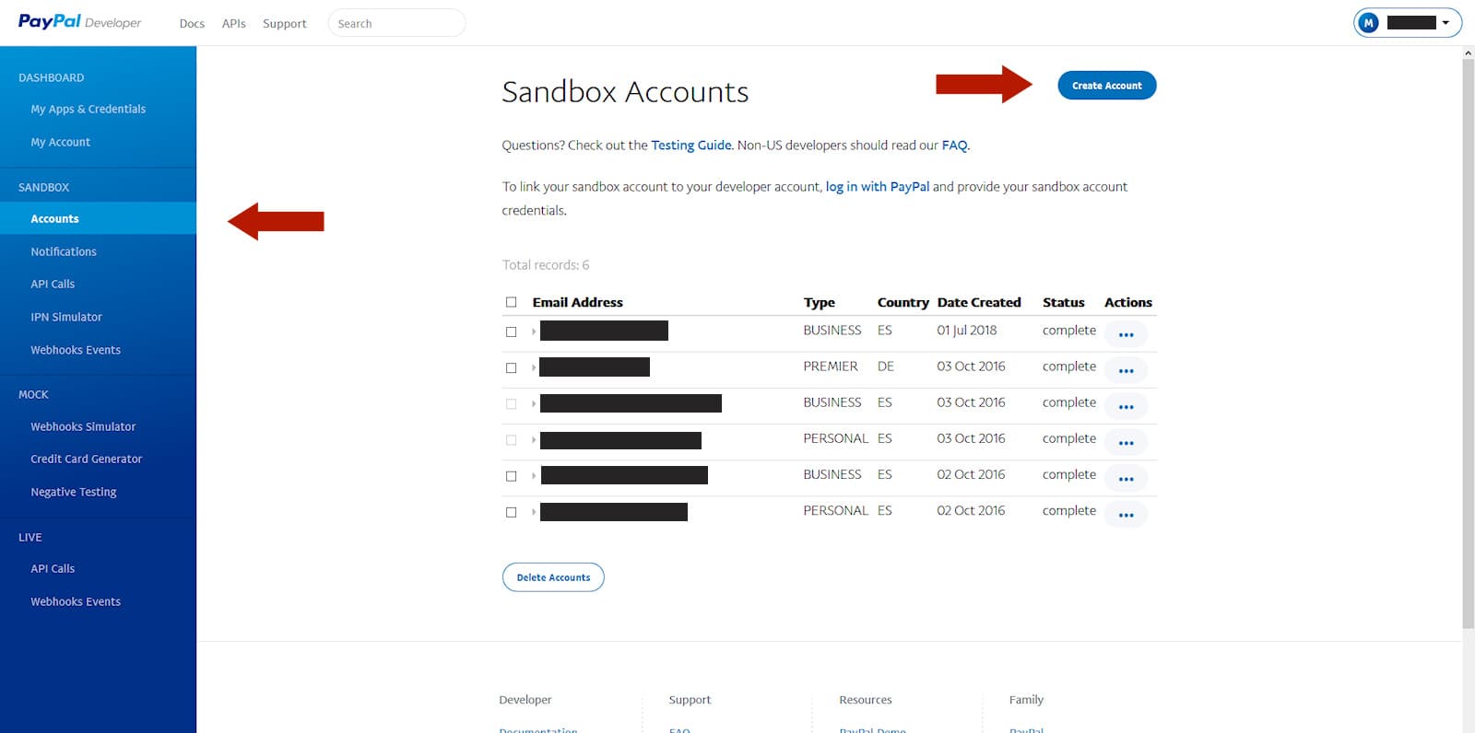Image resolution: width=1475 pixels, height=733 pixels.
Task: Open actions menu for PREMIER DE account
Action: point(1126,370)
